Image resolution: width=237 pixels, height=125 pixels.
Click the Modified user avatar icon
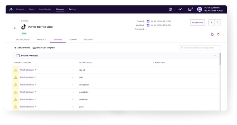[x=148, y=25]
